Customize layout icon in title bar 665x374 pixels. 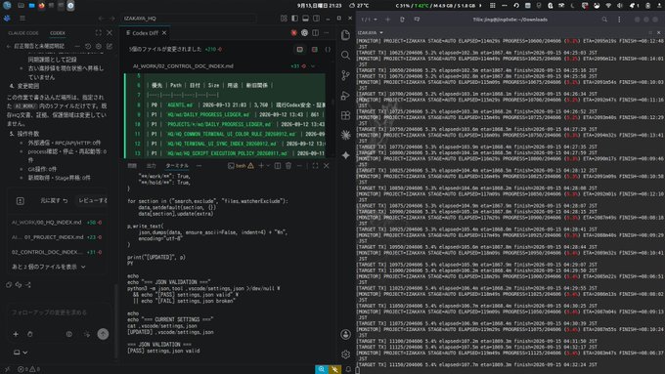point(284,19)
